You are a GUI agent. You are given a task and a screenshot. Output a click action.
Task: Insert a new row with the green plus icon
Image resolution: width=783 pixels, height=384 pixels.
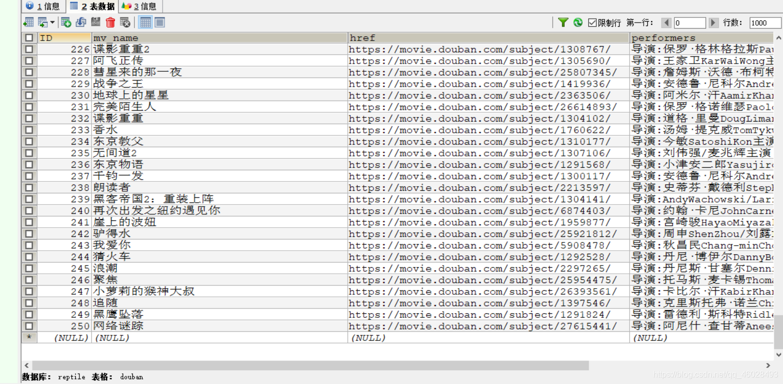click(x=66, y=22)
